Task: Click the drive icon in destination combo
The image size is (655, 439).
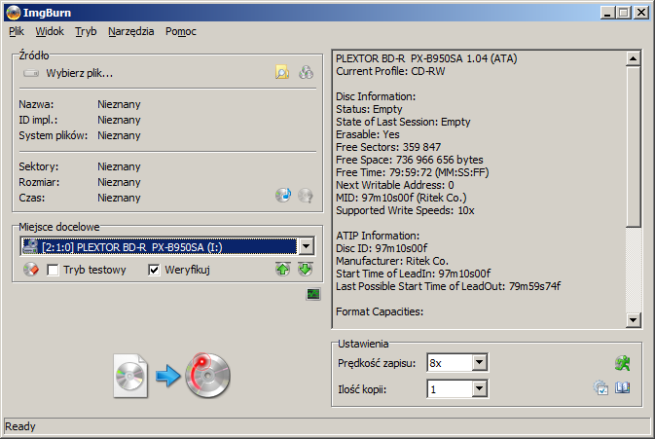Action: (30, 246)
